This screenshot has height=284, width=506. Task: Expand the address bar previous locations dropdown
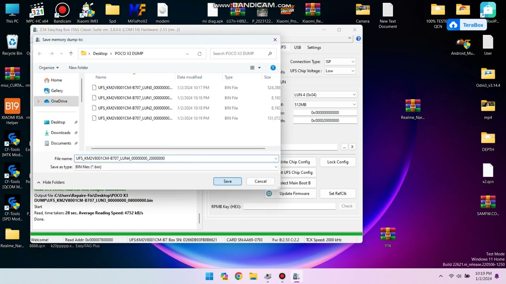(187, 54)
